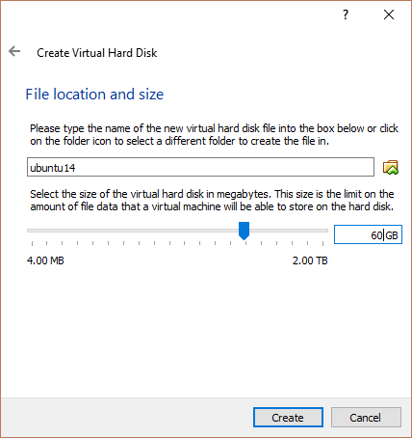The width and height of the screenshot is (412, 438).
Task: Click the slider track midpoint left of handle
Action: tap(133, 231)
